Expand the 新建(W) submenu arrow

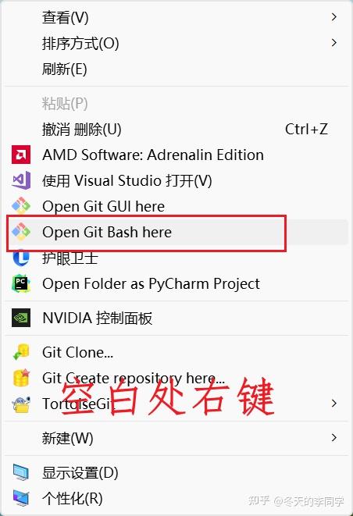pos(334,438)
